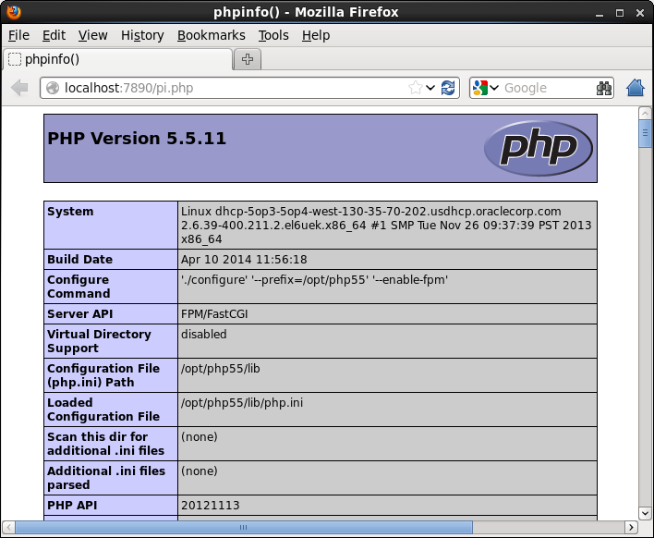Click the Configure Command value text
654x538 pixels.
pos(314,280)
